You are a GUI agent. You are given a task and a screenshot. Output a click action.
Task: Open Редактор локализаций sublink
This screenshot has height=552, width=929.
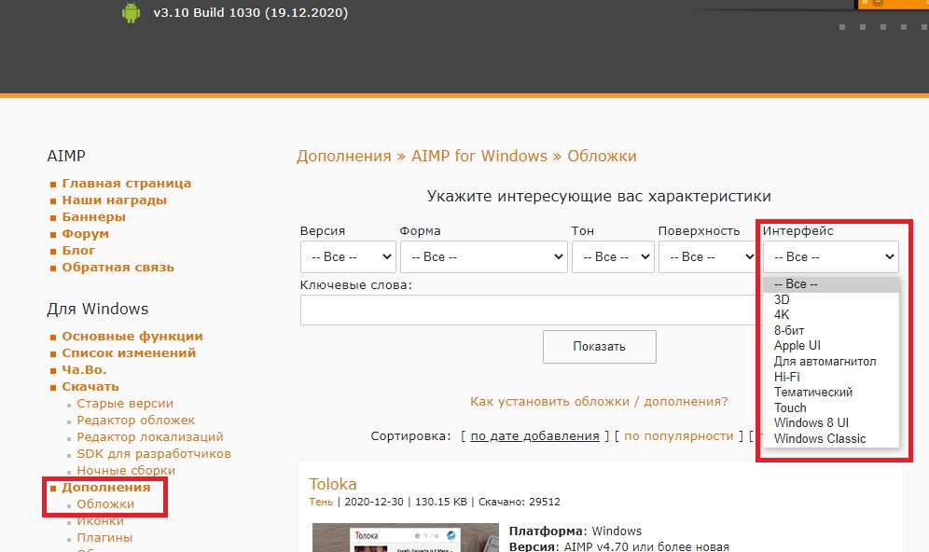point(150,437)
